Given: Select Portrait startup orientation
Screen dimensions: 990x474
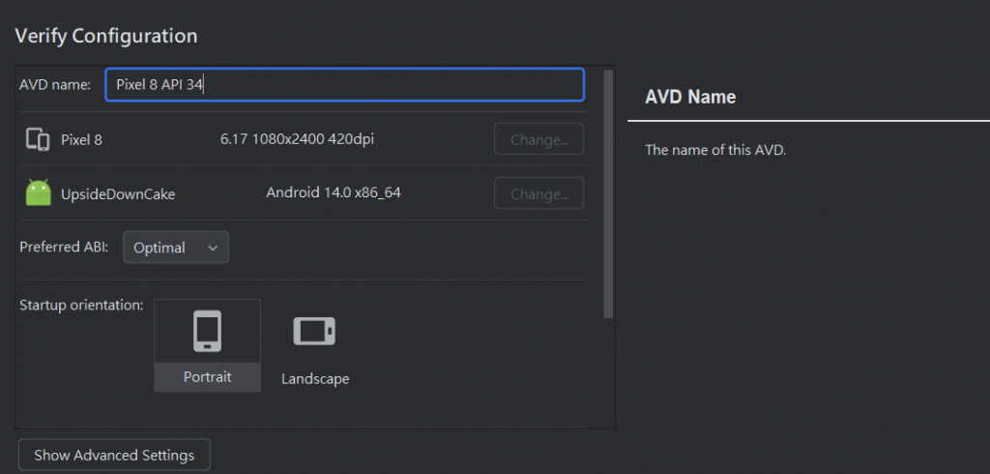Looking at the screenshot, I should tap(207, 345).
